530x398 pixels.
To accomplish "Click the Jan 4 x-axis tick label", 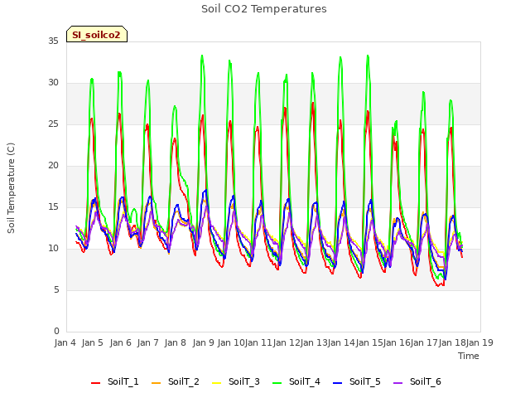I will pyautogui.click(x=65, y=342).
